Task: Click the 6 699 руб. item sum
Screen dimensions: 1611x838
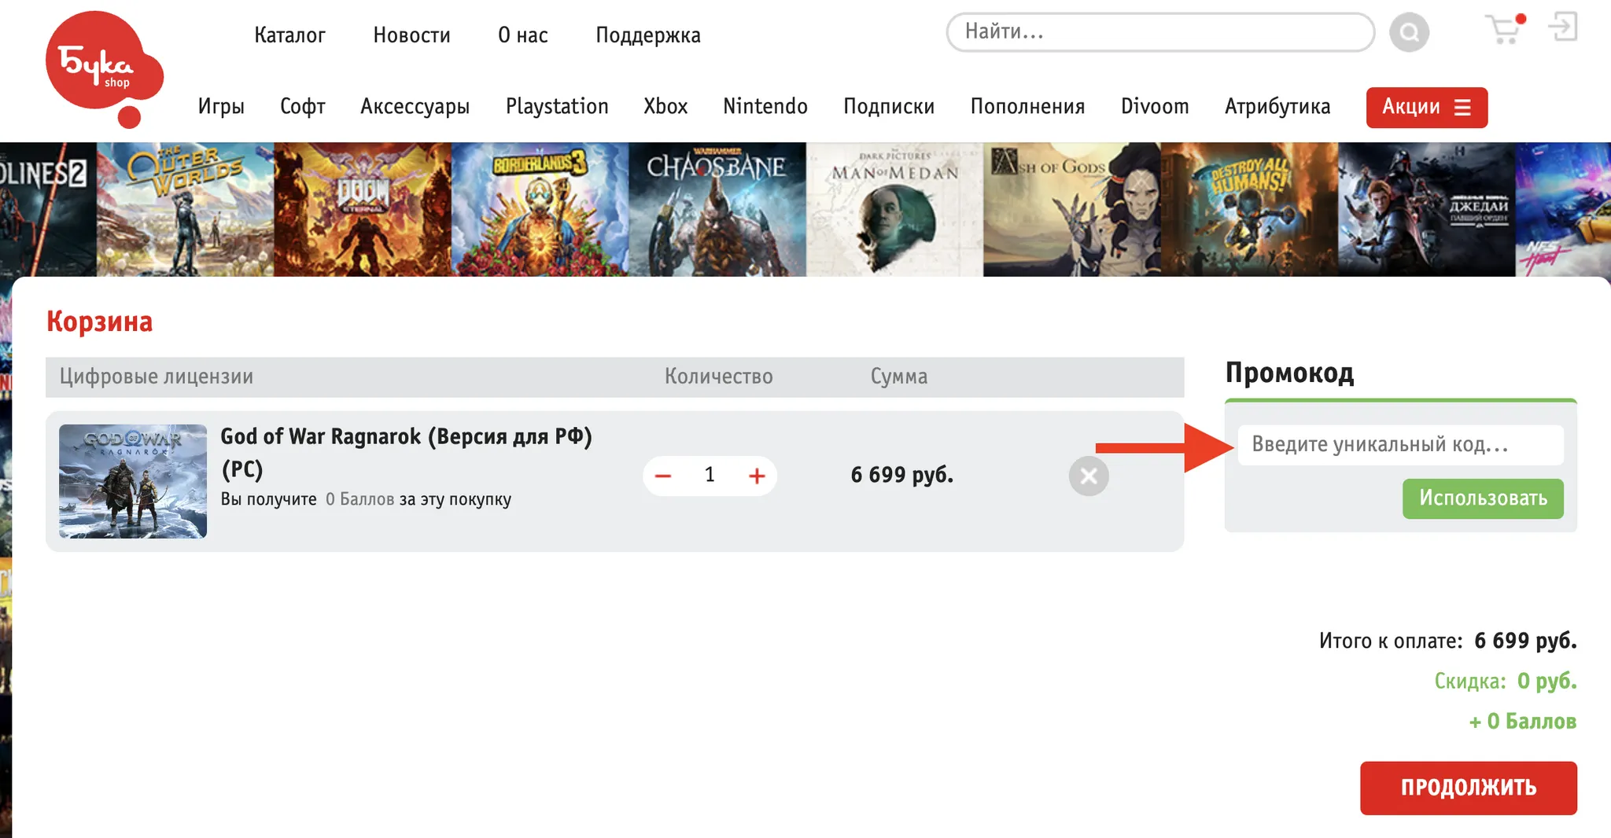Action: click(x=902, y=475)
